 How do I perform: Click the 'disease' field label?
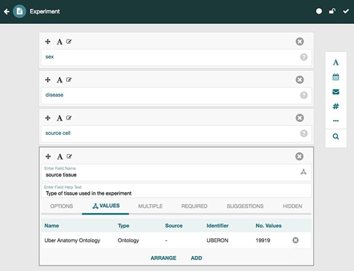(54, 95)
